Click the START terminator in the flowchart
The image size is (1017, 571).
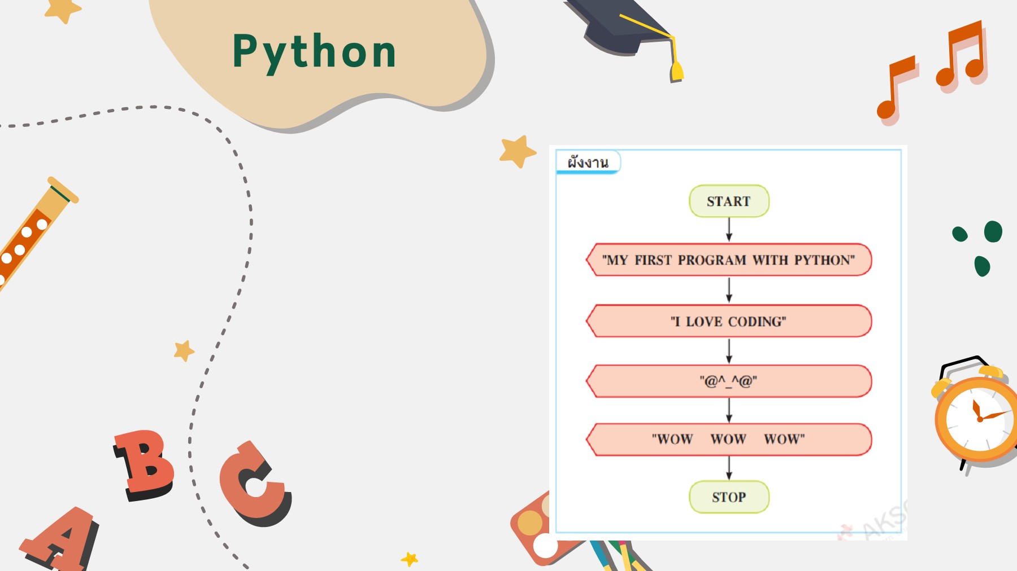[729, 201]
